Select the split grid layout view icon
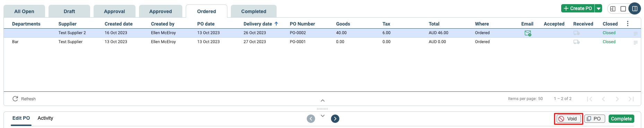Screen dimensions: 644x128 click(x=613, y=9)
